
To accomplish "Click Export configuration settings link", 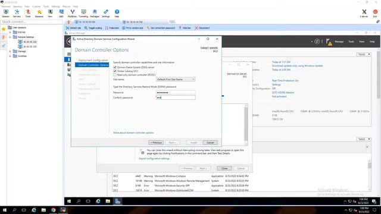I will click(x=154, y=159).
